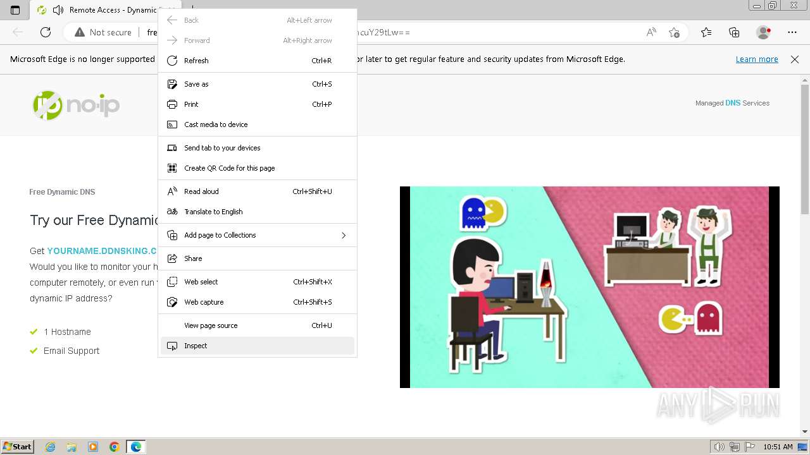Click the No-IP logo

tap(76, 105)
